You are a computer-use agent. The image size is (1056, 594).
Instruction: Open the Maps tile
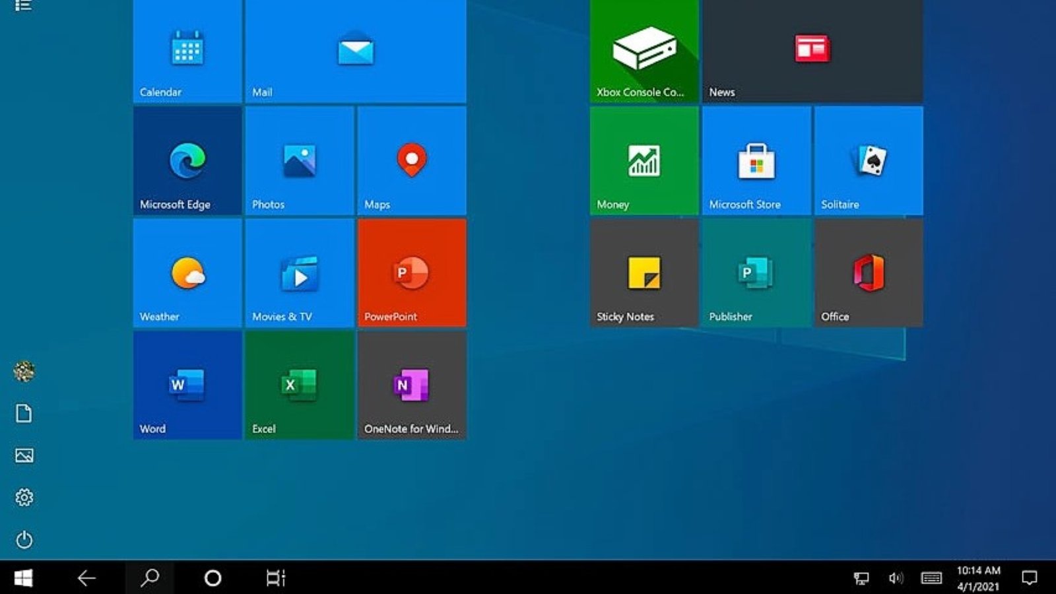[x=412, y=160]
